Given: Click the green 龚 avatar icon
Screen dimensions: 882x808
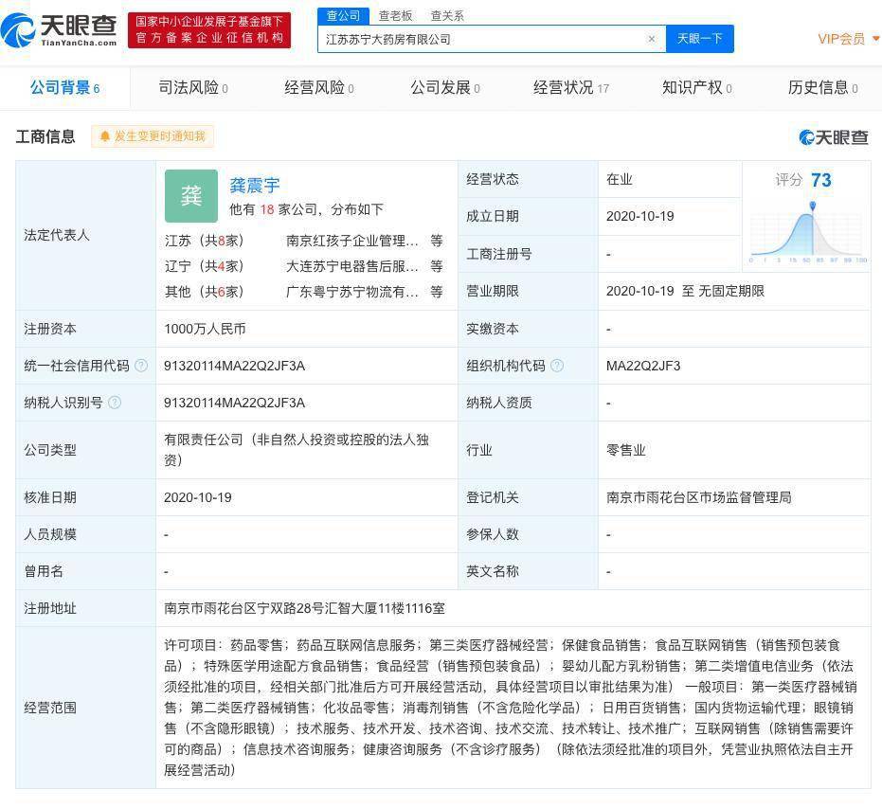Looking at the screenshot, I should [191, 196].
